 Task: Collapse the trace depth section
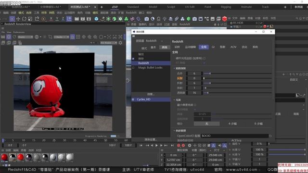174,68
